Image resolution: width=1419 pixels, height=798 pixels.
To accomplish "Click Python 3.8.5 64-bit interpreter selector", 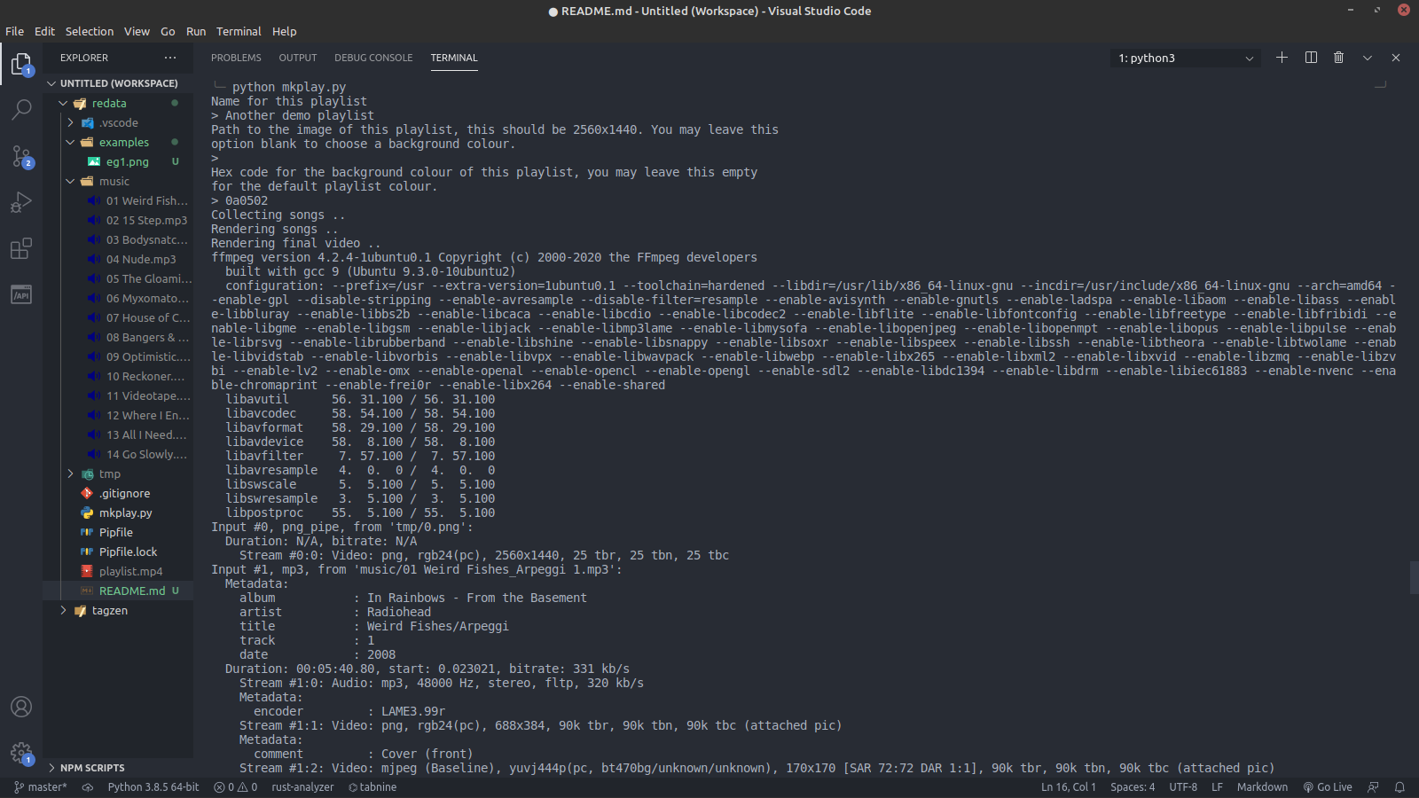I will click(x=153, y=787).
